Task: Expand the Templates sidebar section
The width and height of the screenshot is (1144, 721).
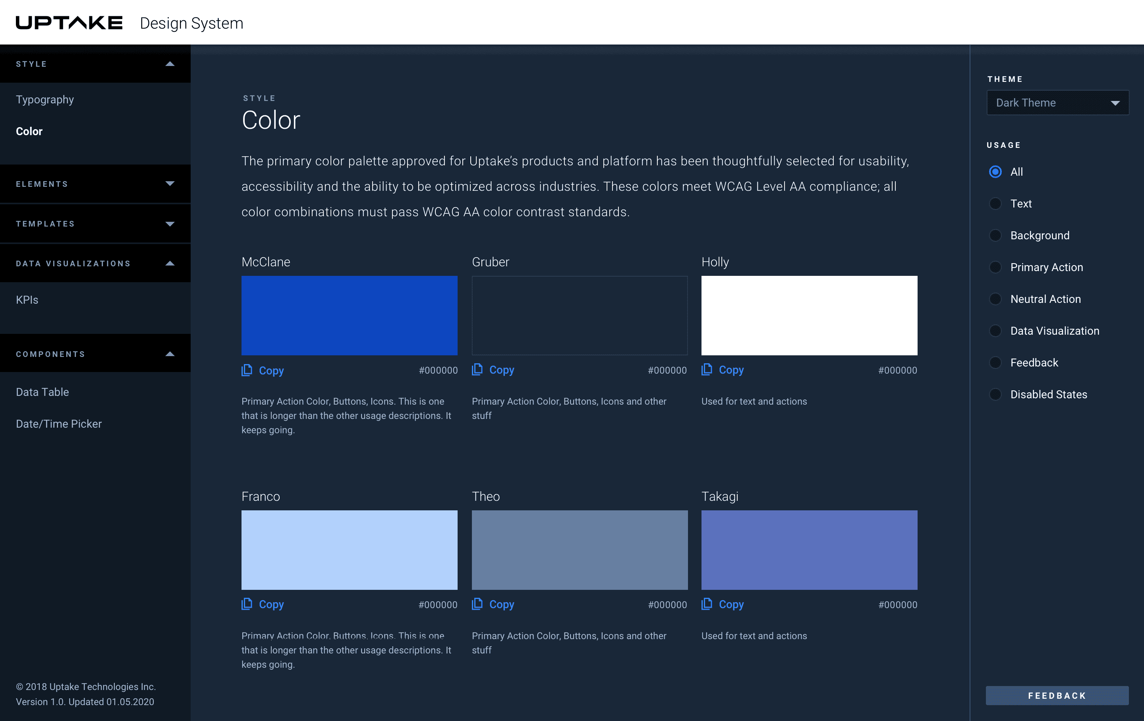Action: coord(170,224)
